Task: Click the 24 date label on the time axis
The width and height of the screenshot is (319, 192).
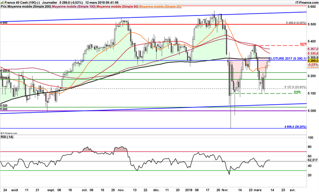Action: point(5,190)
